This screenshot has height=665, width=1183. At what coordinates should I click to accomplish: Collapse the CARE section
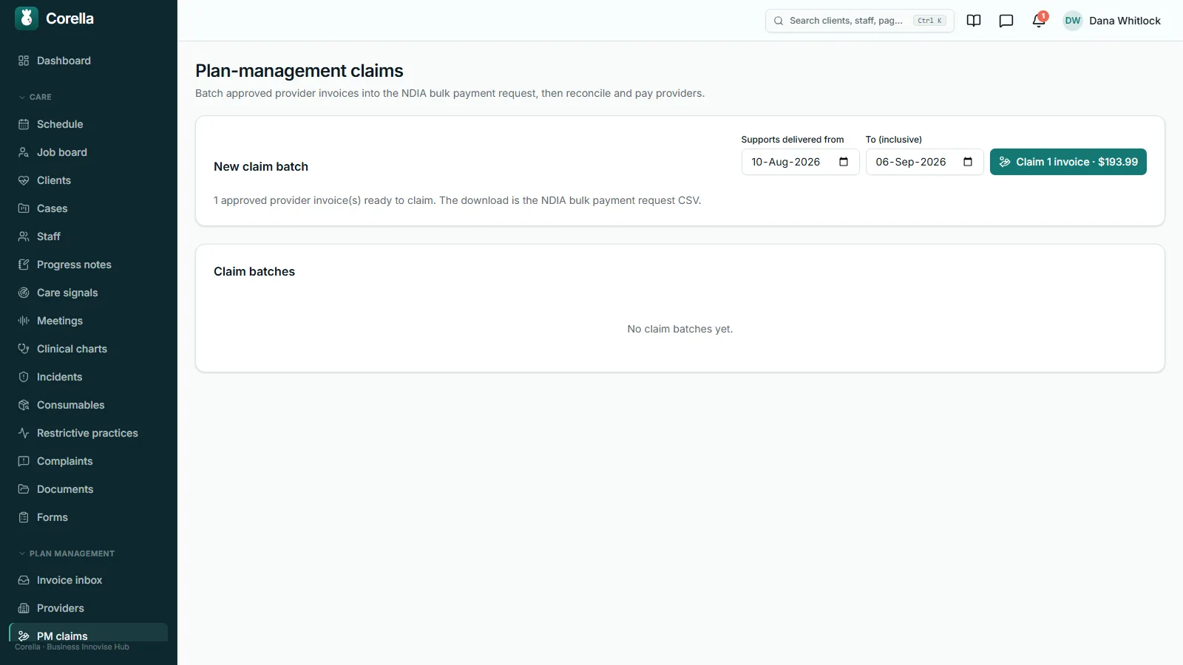tap(35, 97)
